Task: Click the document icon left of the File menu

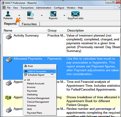Action: [x=4, y=8]
